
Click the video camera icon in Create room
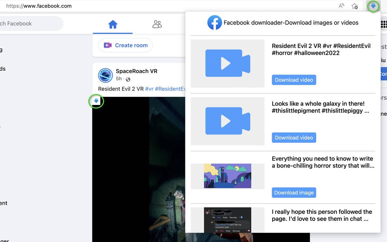click(x=108, y=45)
